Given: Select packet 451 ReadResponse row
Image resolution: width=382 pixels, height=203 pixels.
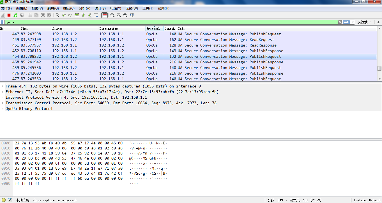Looking at the screenshot, I should coord(188,45).
